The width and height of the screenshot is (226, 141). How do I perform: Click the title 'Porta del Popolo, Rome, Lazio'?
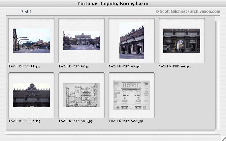pos(113,3)
